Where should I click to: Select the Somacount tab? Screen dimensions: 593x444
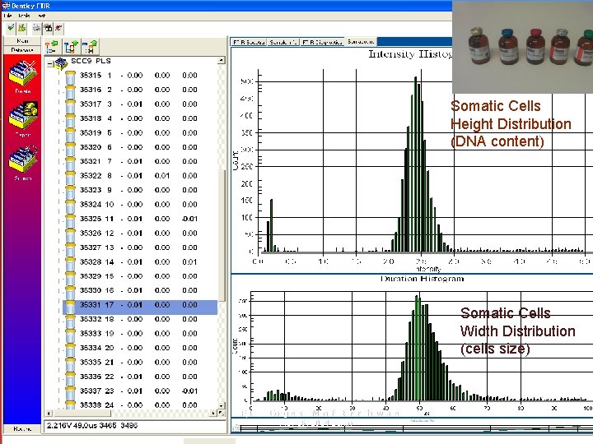[361, 42]
